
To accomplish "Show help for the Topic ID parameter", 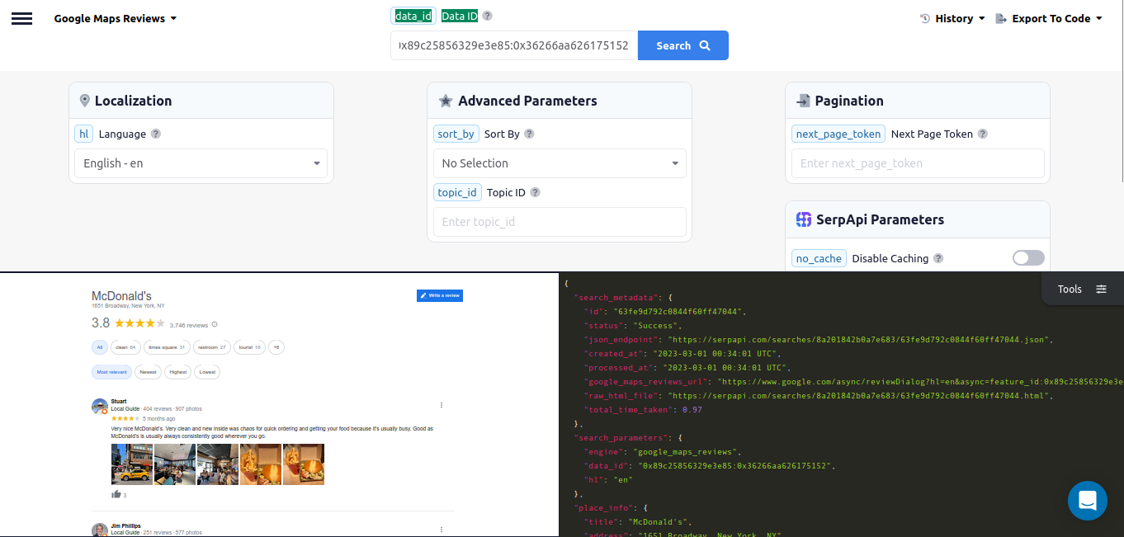I will (x=535, y=192).
